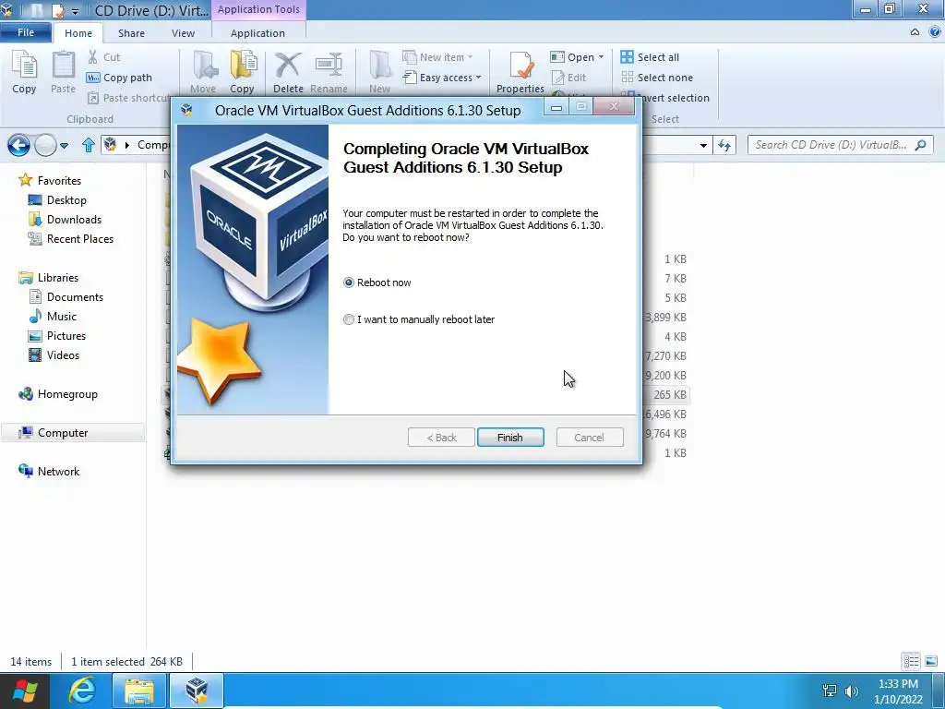The height and width of the screenshot is (709, 945).
Task: Open Internet Explorer from the taskbar
Action: [81, 691]
